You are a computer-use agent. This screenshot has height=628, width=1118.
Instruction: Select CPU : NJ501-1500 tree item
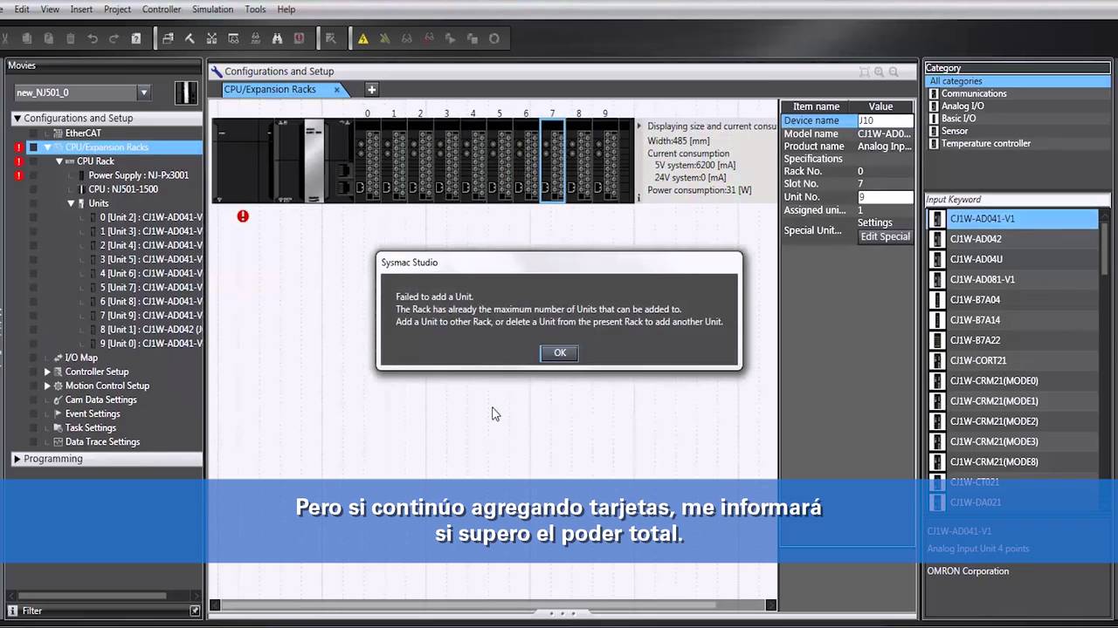pyautogui.click(x=123, y=189)
